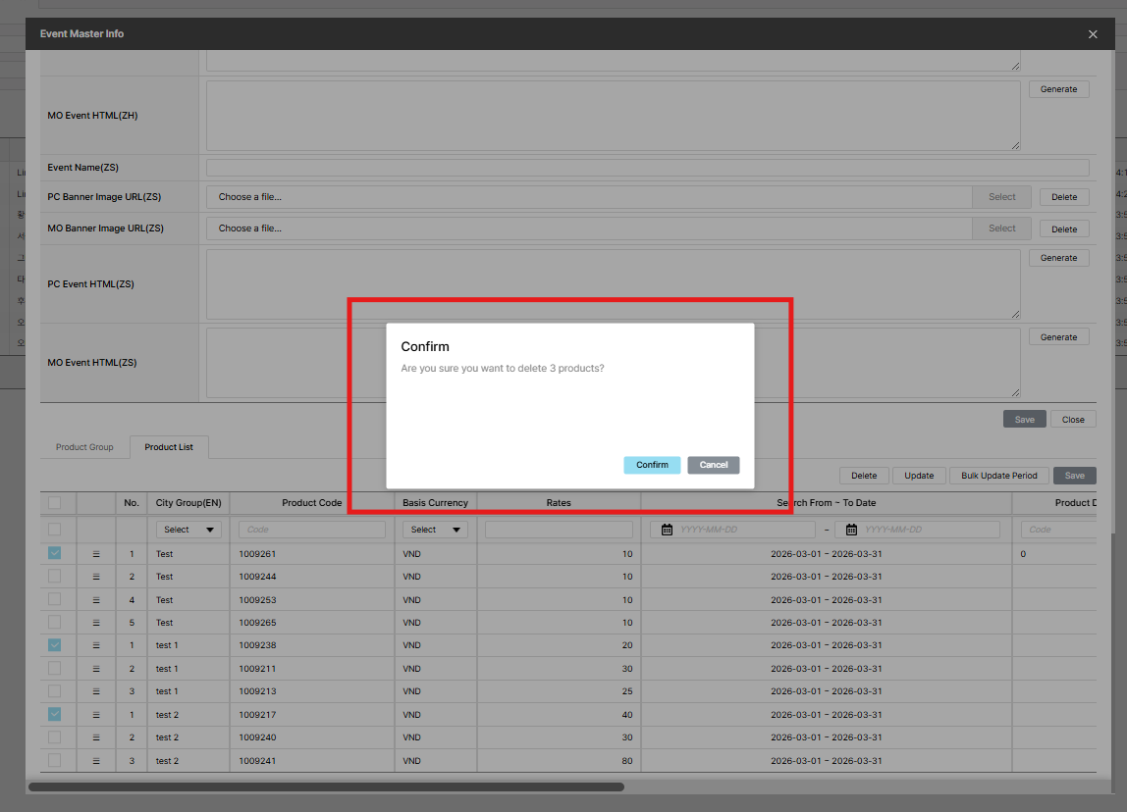The height and width of the screenshot is (812, 1127).
Task: Select the Product List tab
Action: click(x=169, y=447)
